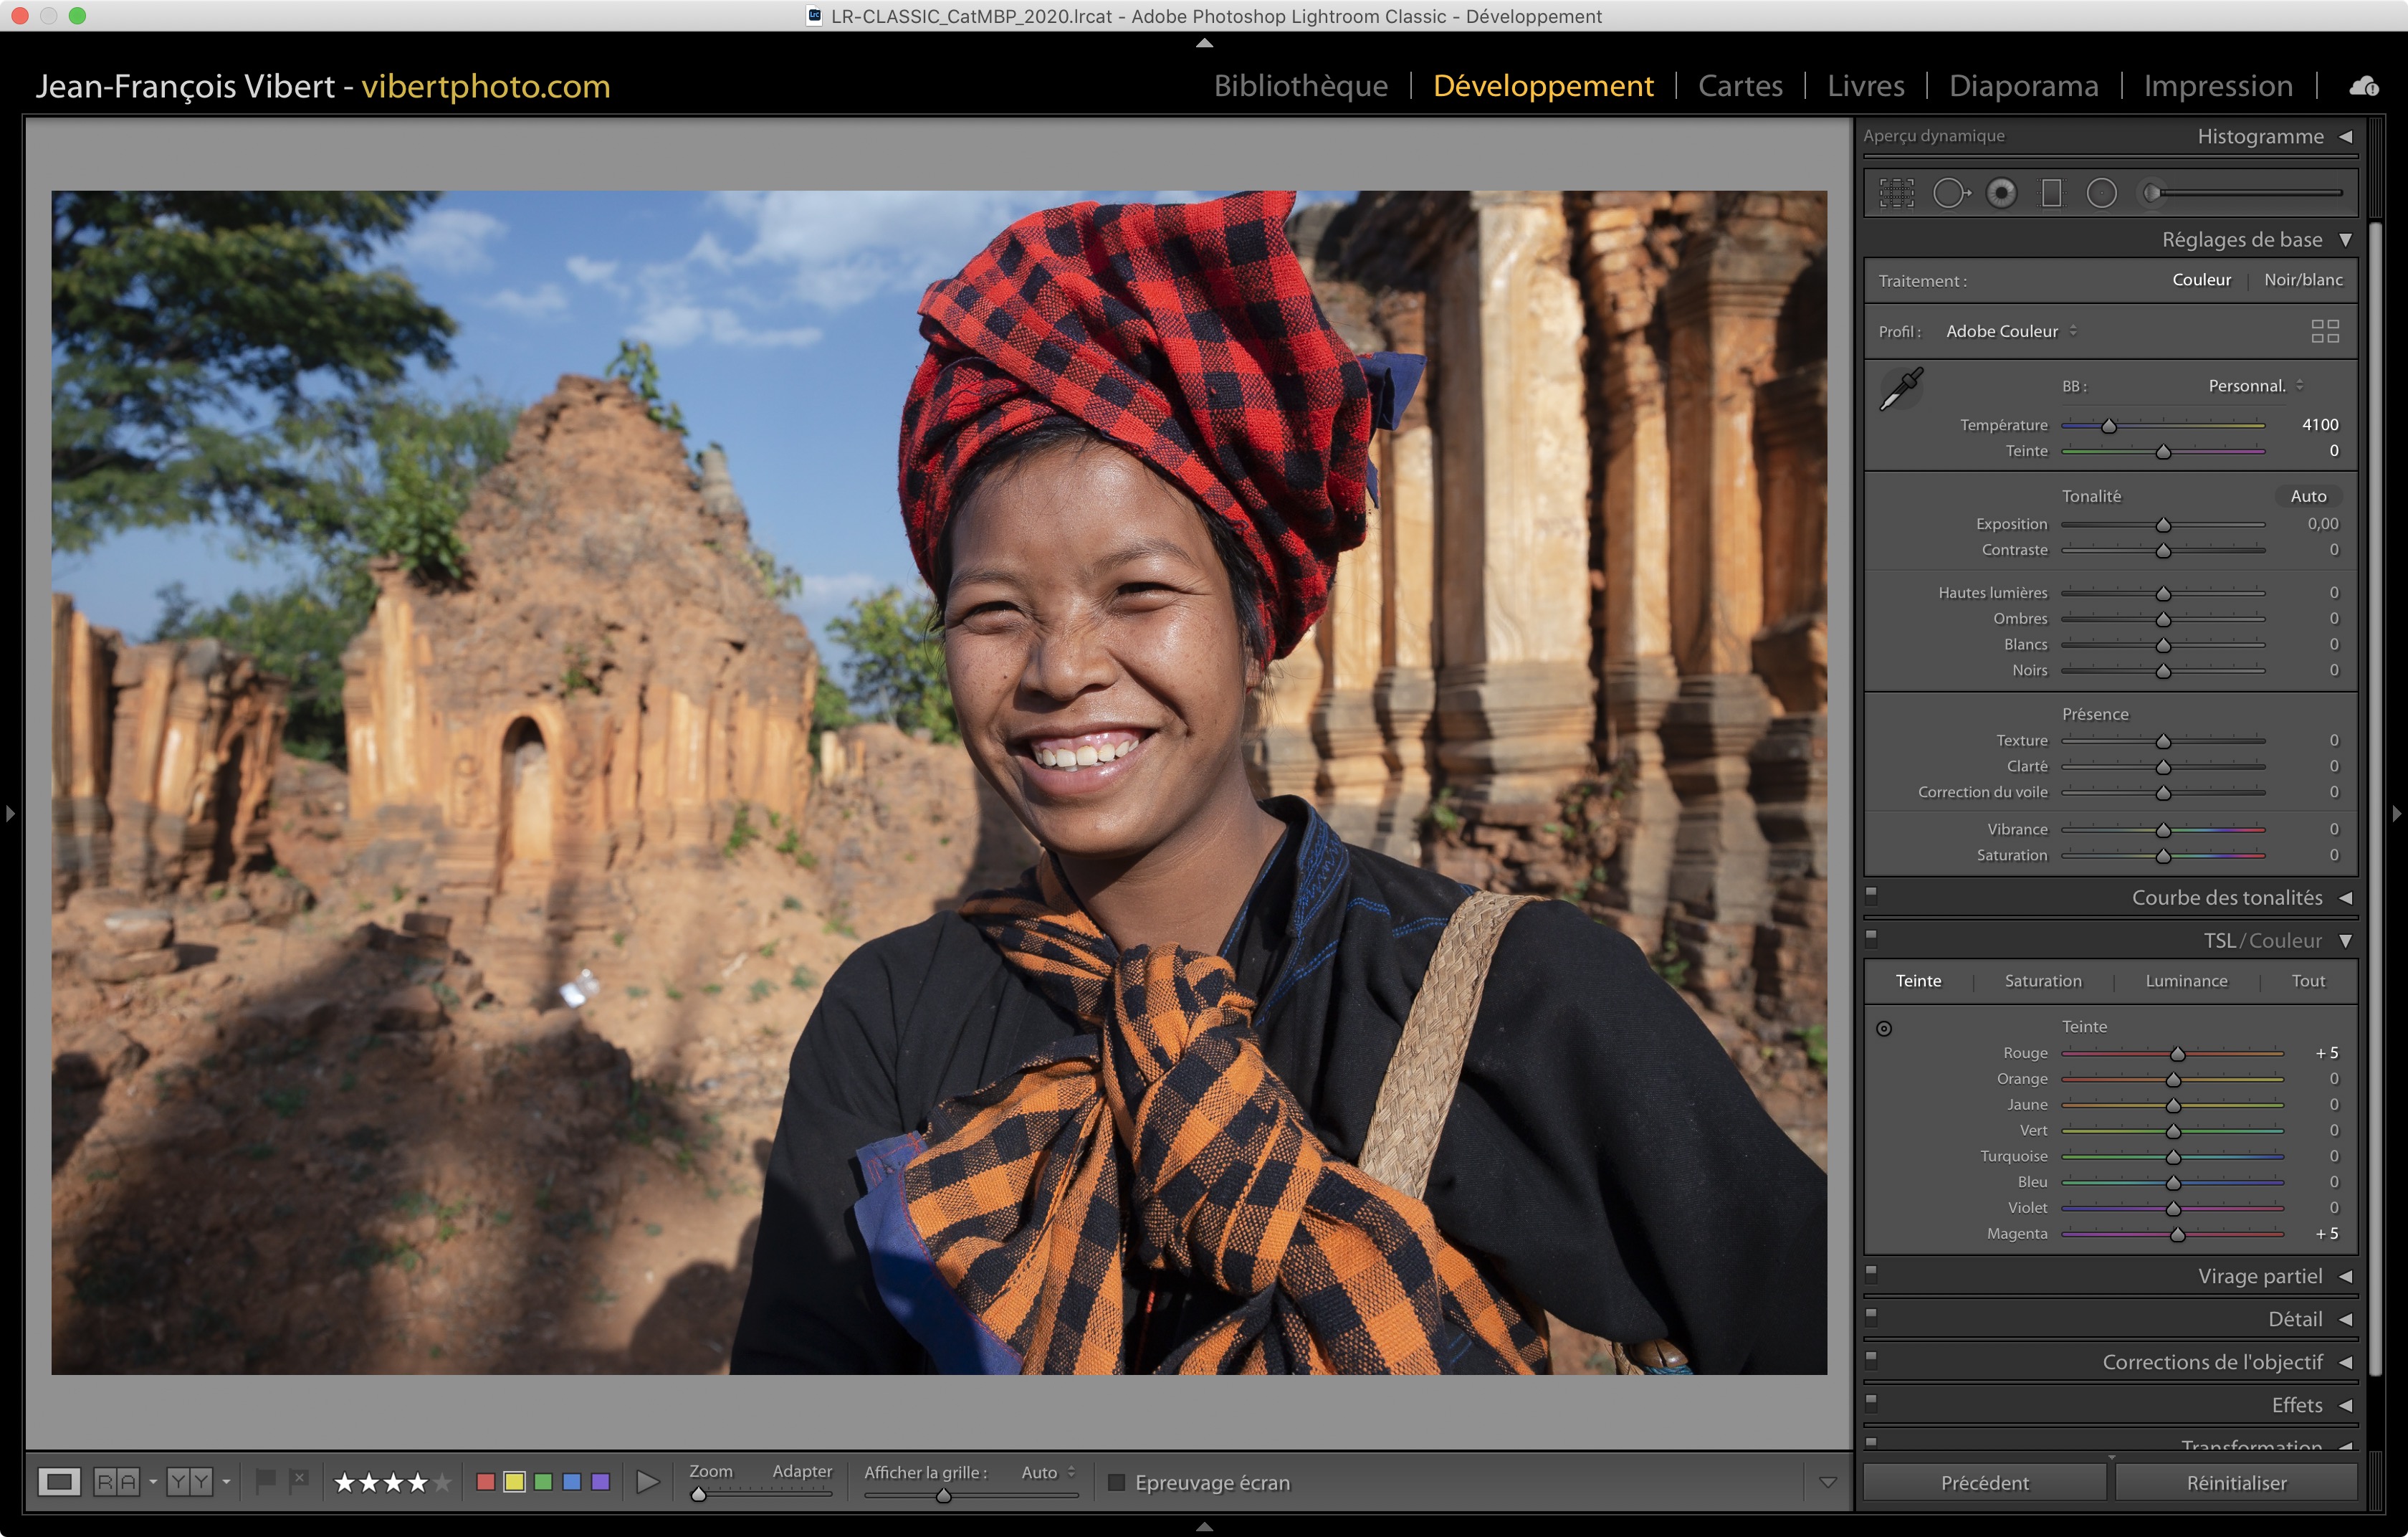Select the Spot removal tool
This screenshot has height=1537, width=2408.
click(1949, 193)
